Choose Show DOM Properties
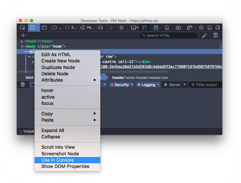Viewport: 241px width, 183px height. coord(67,166)
